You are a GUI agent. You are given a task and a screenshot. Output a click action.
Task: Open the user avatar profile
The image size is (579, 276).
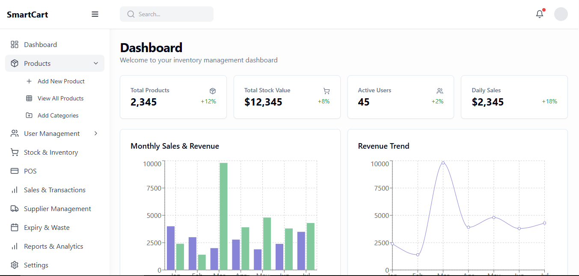(561, 14)
